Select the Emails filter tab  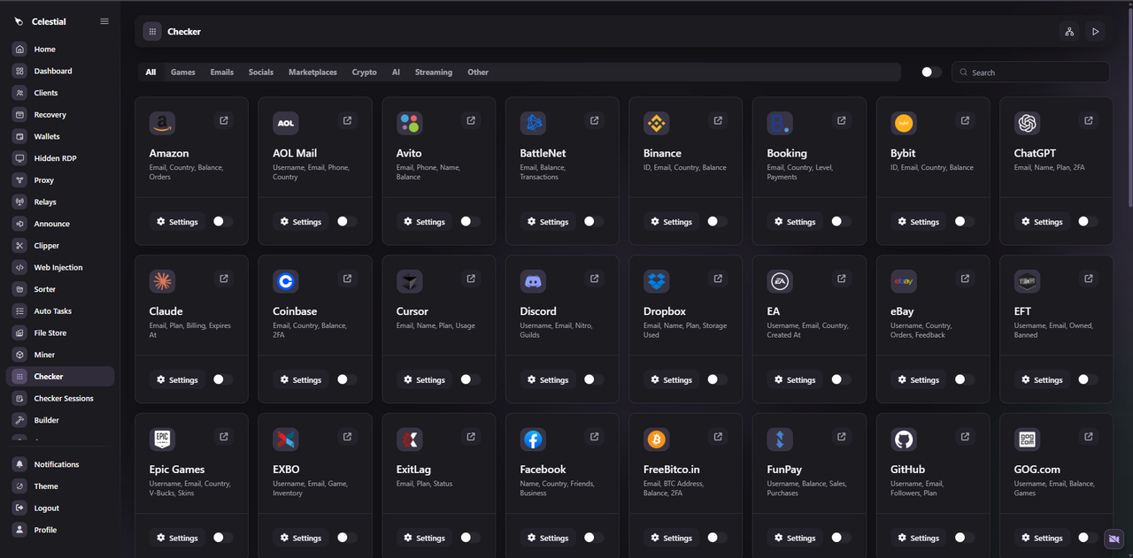click(x=222, y=73)
